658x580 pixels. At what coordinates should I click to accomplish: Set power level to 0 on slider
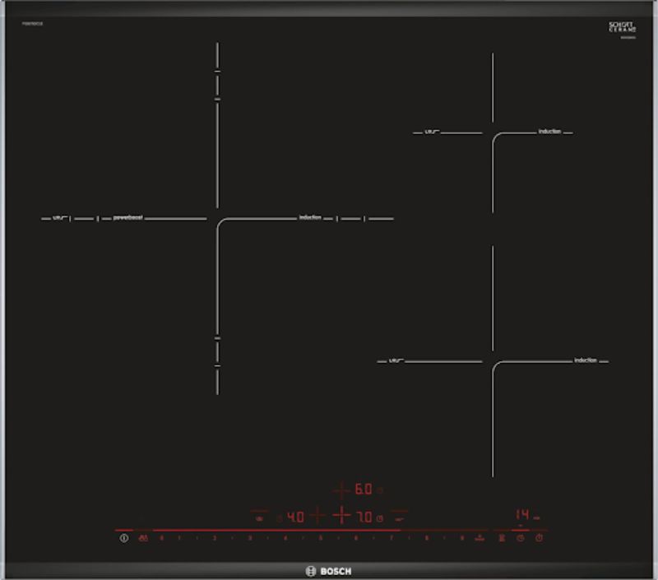coord(161,538)
